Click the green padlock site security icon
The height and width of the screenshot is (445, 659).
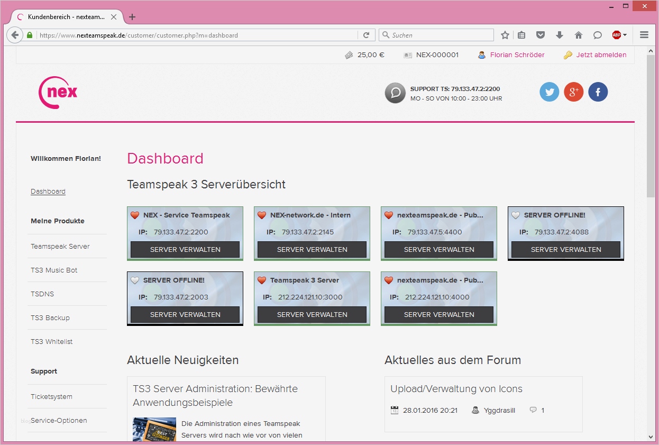coord(30,35)
